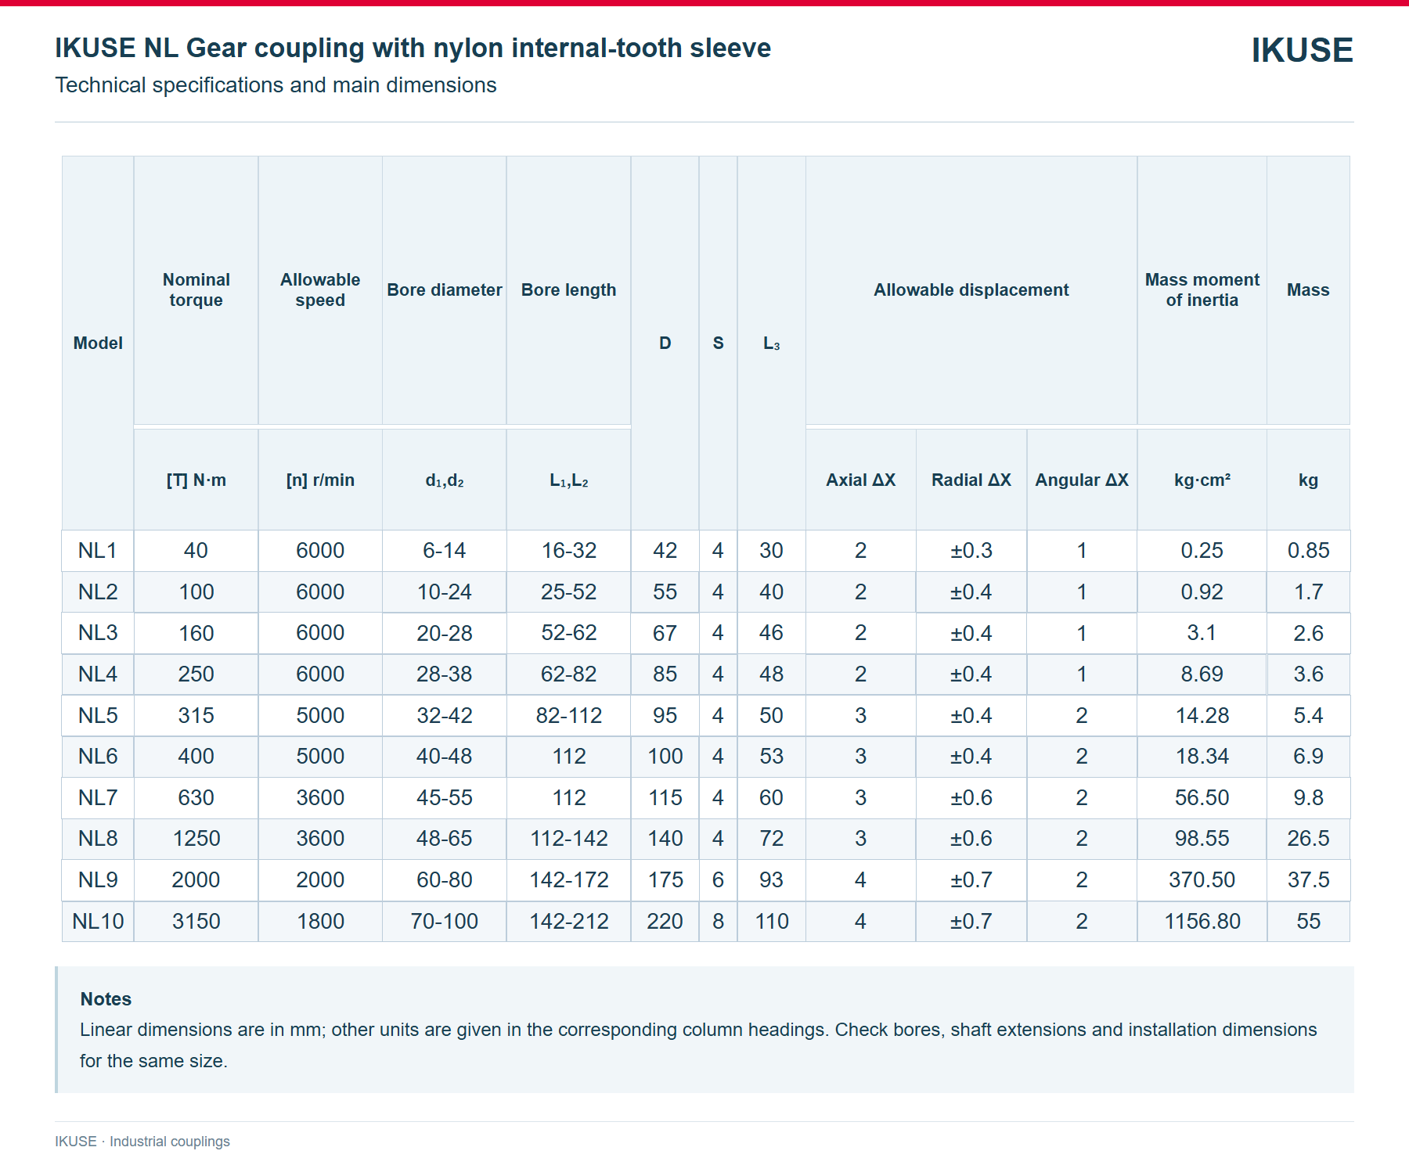Click the note starting 'Linear dimensions are in mm'

click(698, 1045)
